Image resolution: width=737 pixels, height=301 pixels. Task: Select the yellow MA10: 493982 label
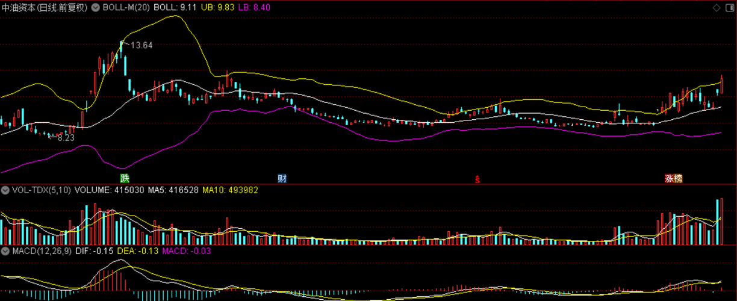tap(230, 190)
